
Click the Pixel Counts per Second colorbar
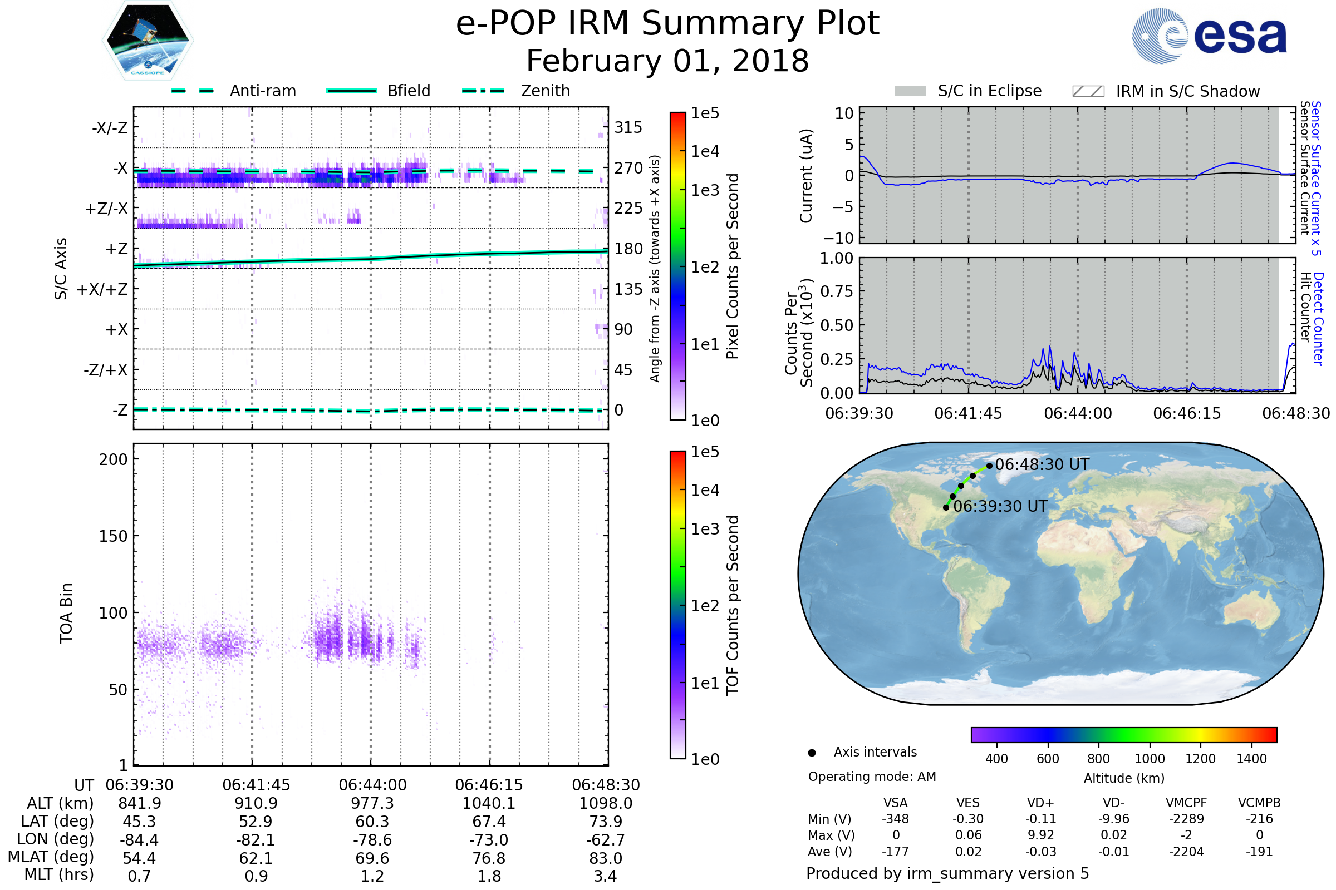coord(677,266)
